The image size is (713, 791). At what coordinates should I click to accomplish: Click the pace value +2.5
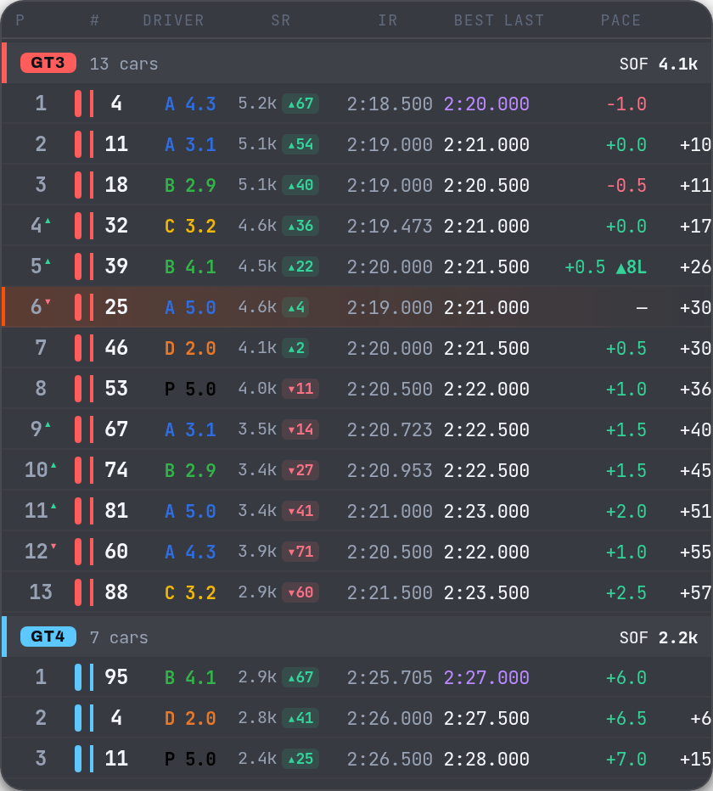click(x=626, y=592)
